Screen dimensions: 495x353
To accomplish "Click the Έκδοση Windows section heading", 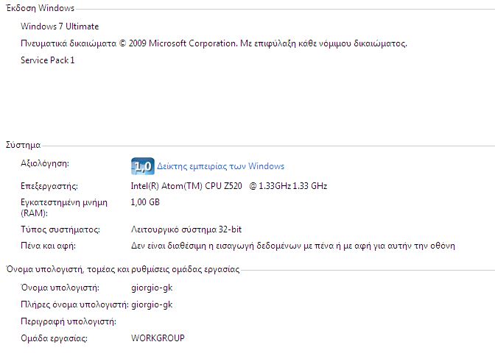I will [x=40, y=9].
